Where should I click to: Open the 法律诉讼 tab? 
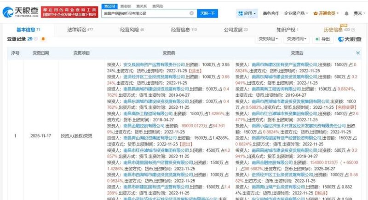[80, 29]
